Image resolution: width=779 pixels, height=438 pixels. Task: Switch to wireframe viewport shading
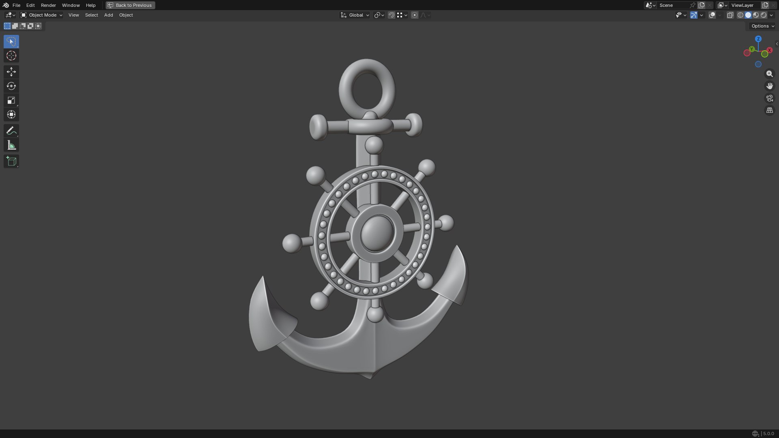(x=740, y=15)
